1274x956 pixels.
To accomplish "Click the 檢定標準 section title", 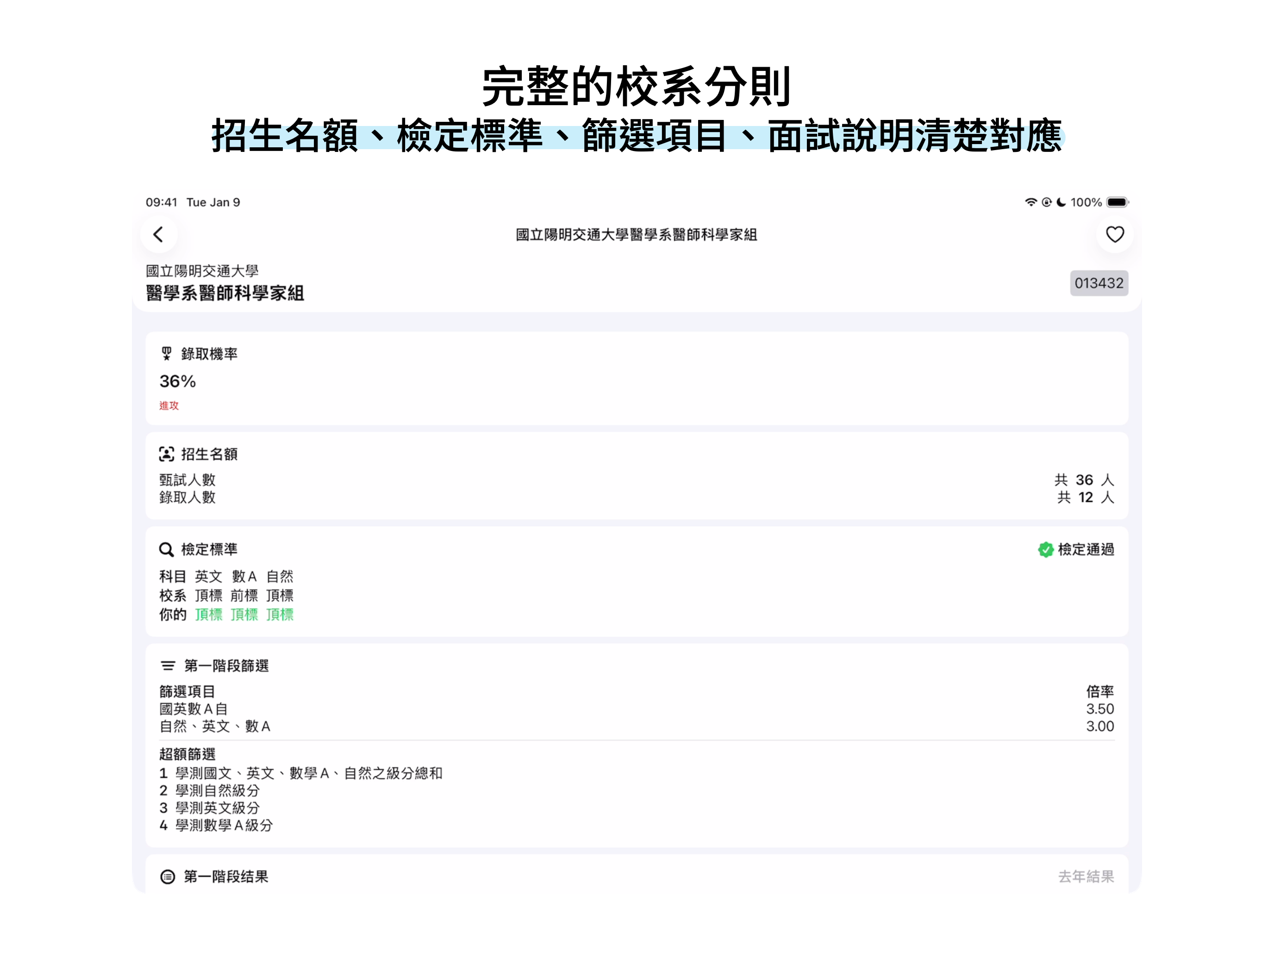I will click(209, 550).
